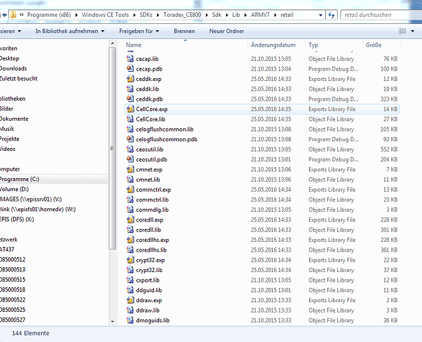The width and height of the screenshot is (422, 342).
Task: Click the cmnet.lib file icon
Action: 130,180
